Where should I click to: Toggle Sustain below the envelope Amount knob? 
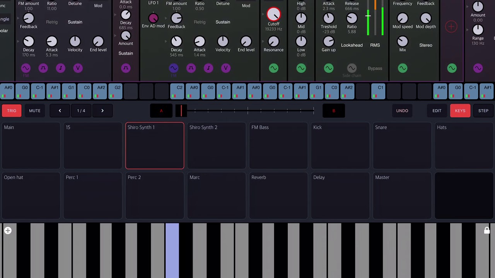[x=126, y=53]
